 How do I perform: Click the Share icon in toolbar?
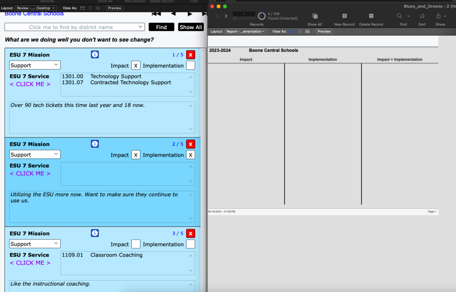[x=439, y=16]
